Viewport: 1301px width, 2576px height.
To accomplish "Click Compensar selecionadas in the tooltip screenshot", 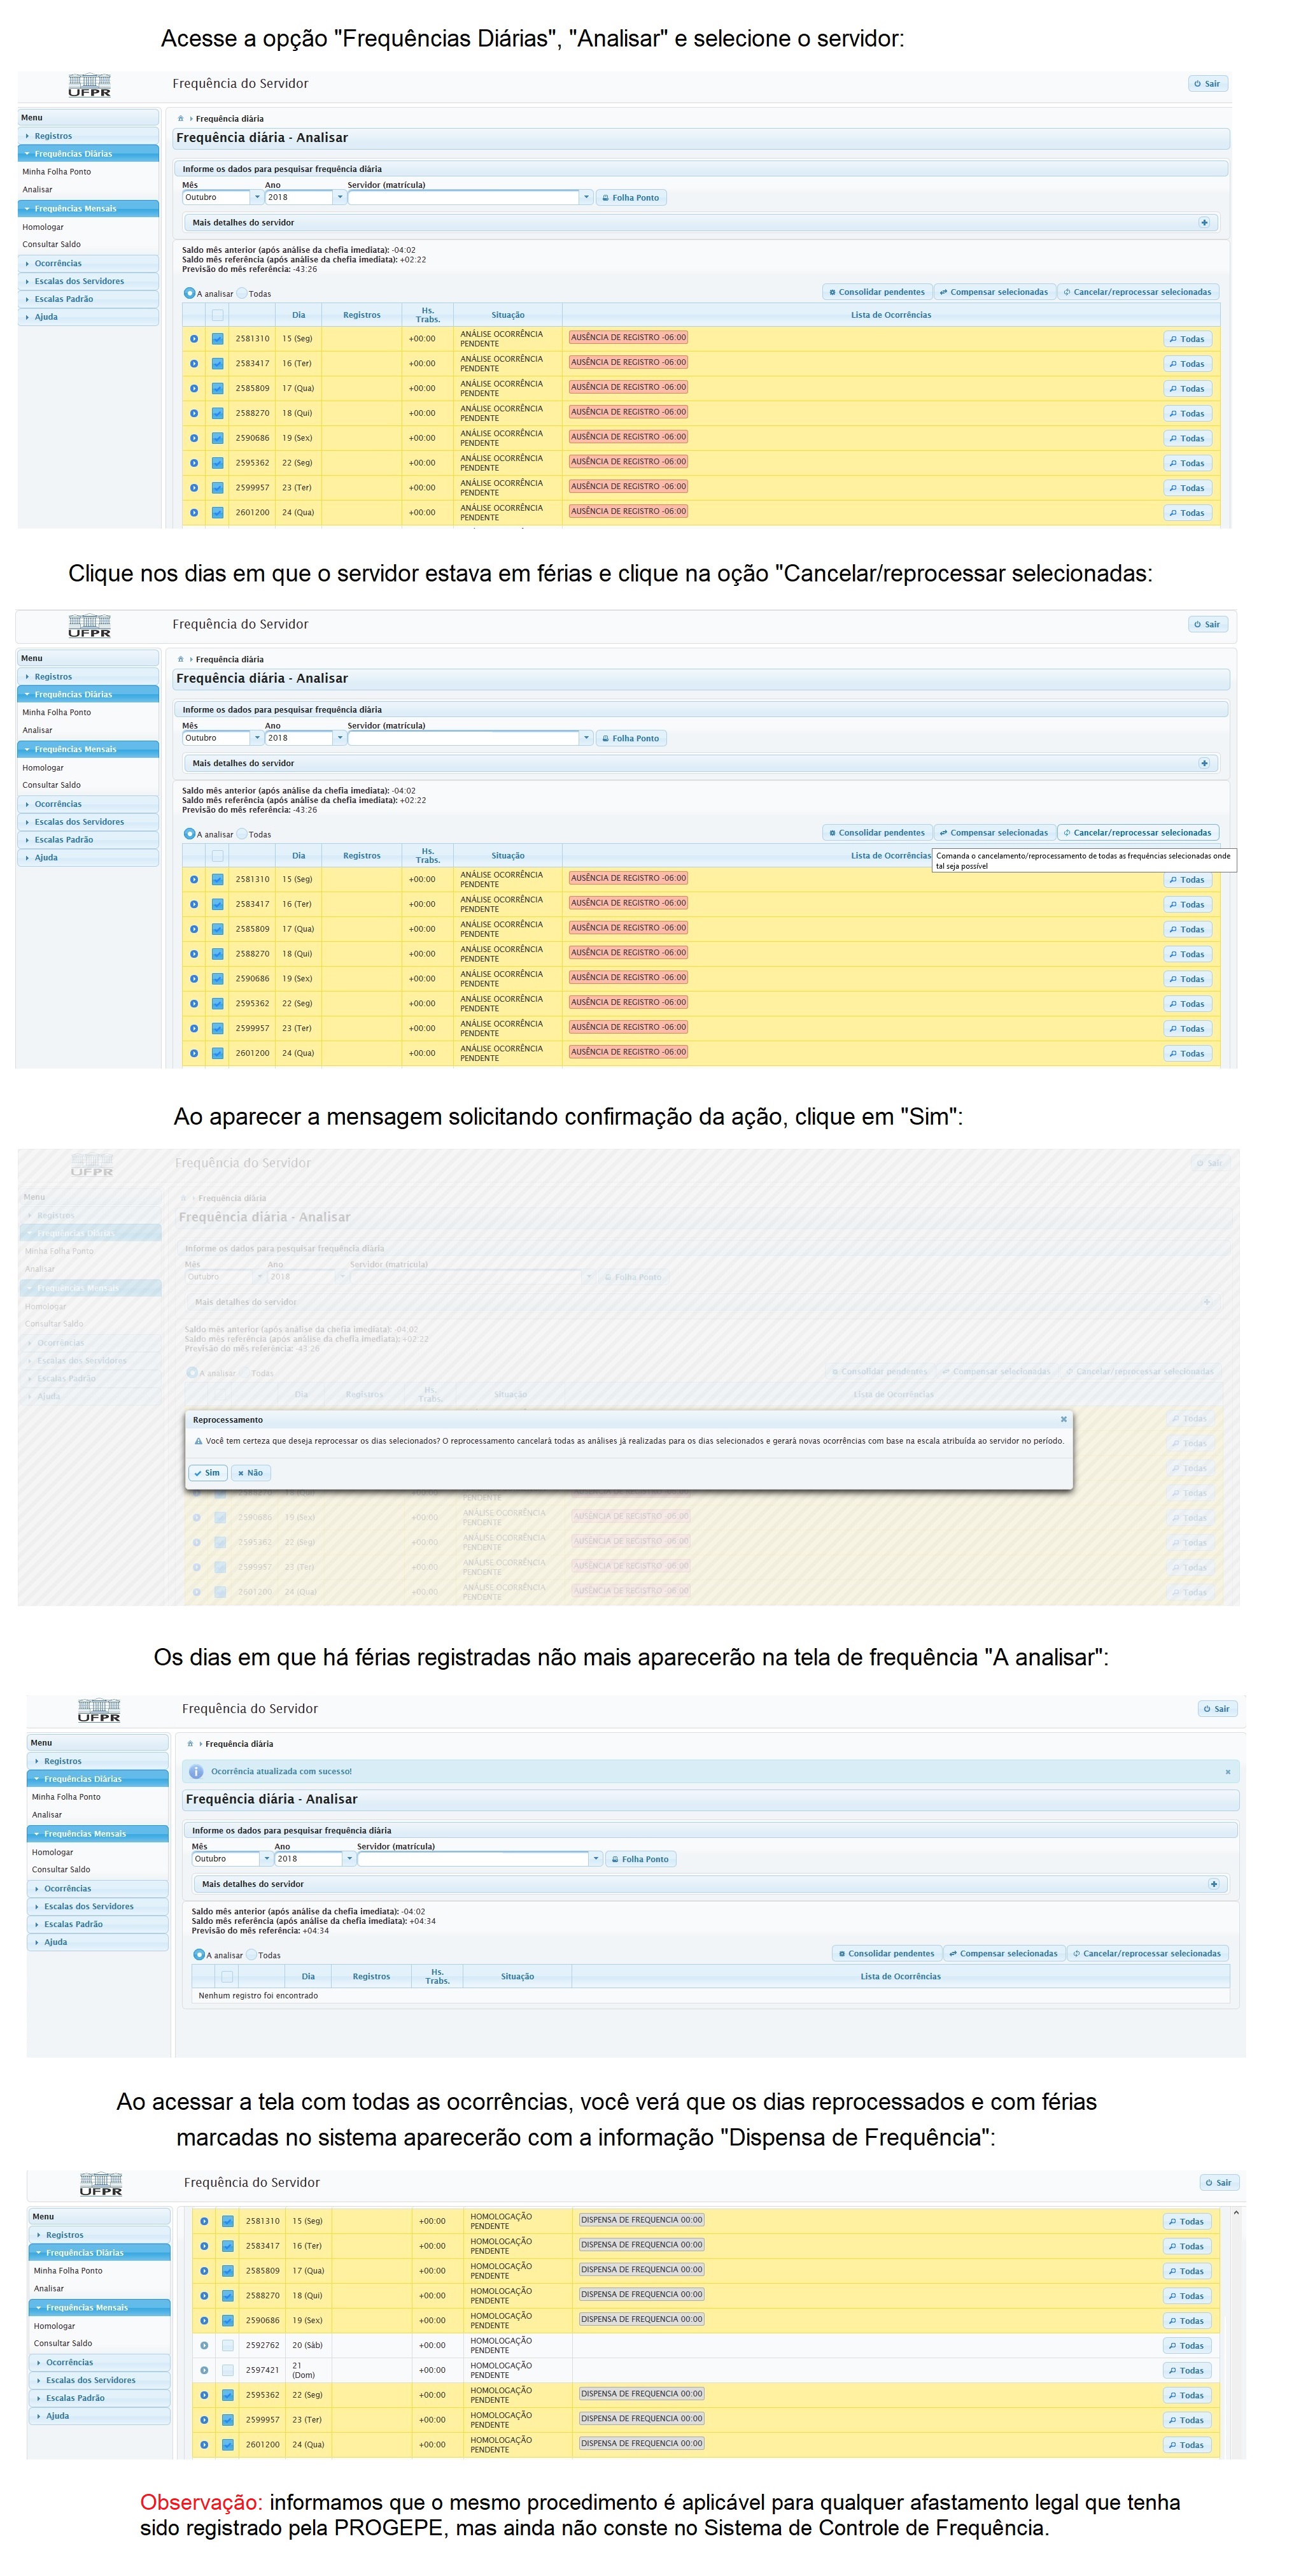I will point(994,832).
